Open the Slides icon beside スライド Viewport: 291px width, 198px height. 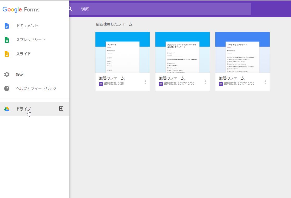7,54
